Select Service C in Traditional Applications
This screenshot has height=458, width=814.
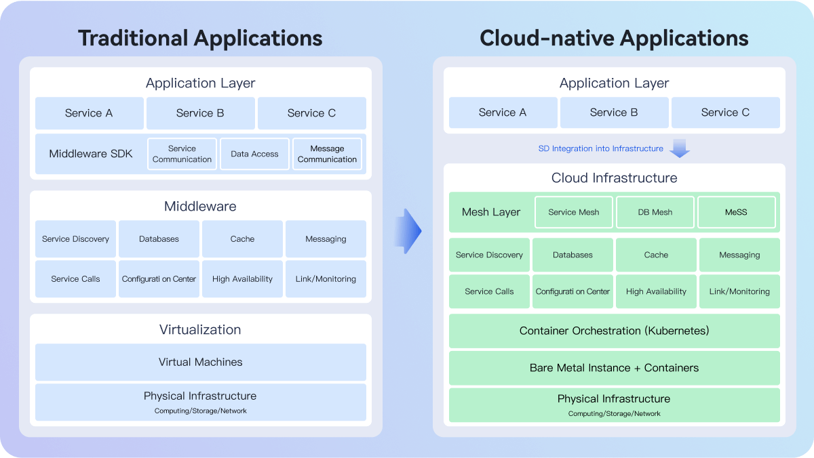(x=312, y=113)
